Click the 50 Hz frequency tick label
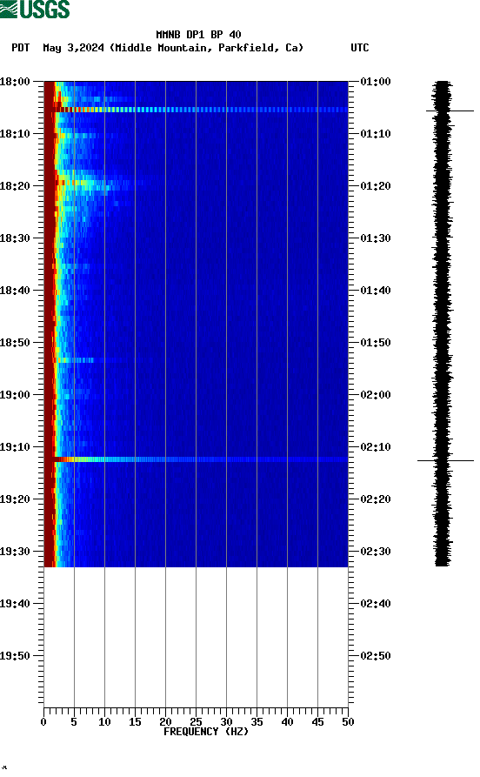Viewport: 480px width, 777px height. click(348, 722)
